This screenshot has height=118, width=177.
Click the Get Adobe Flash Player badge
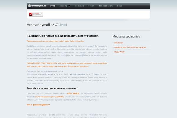point(36,14)
